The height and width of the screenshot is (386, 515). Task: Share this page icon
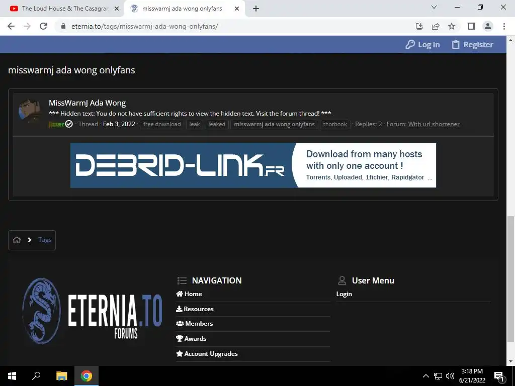click(x=436, y=26)
